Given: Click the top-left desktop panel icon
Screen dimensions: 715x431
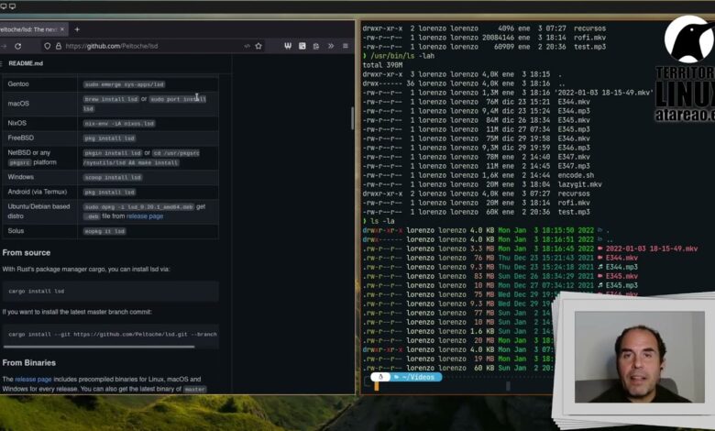Looking at the screenshot, I should click(4, 6).
